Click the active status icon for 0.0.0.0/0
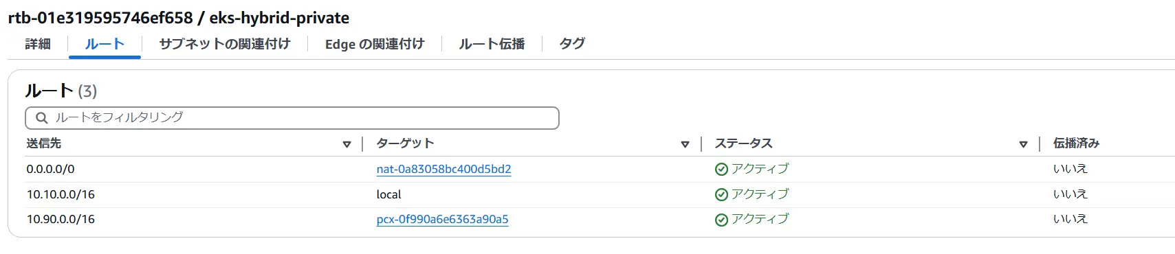The image size is (1175, 254). pos(721,170)
